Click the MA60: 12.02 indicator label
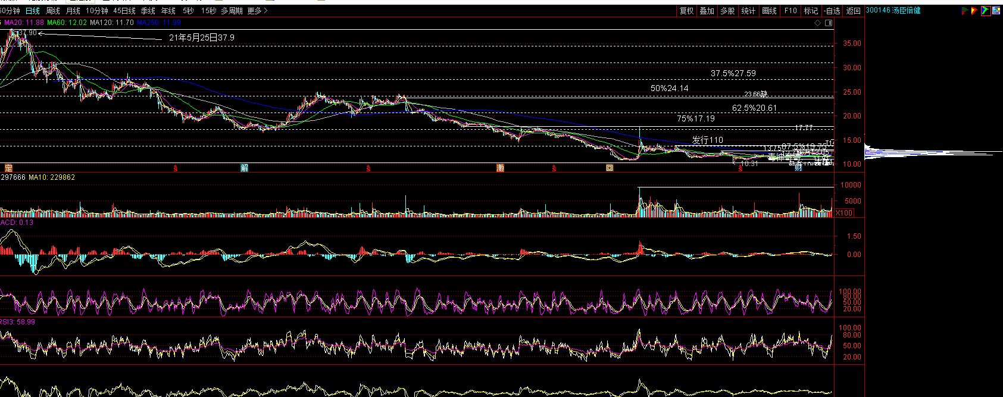 67,23
